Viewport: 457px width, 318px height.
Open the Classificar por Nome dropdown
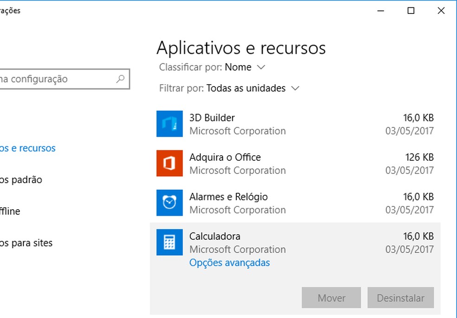(x=245, y=67)
